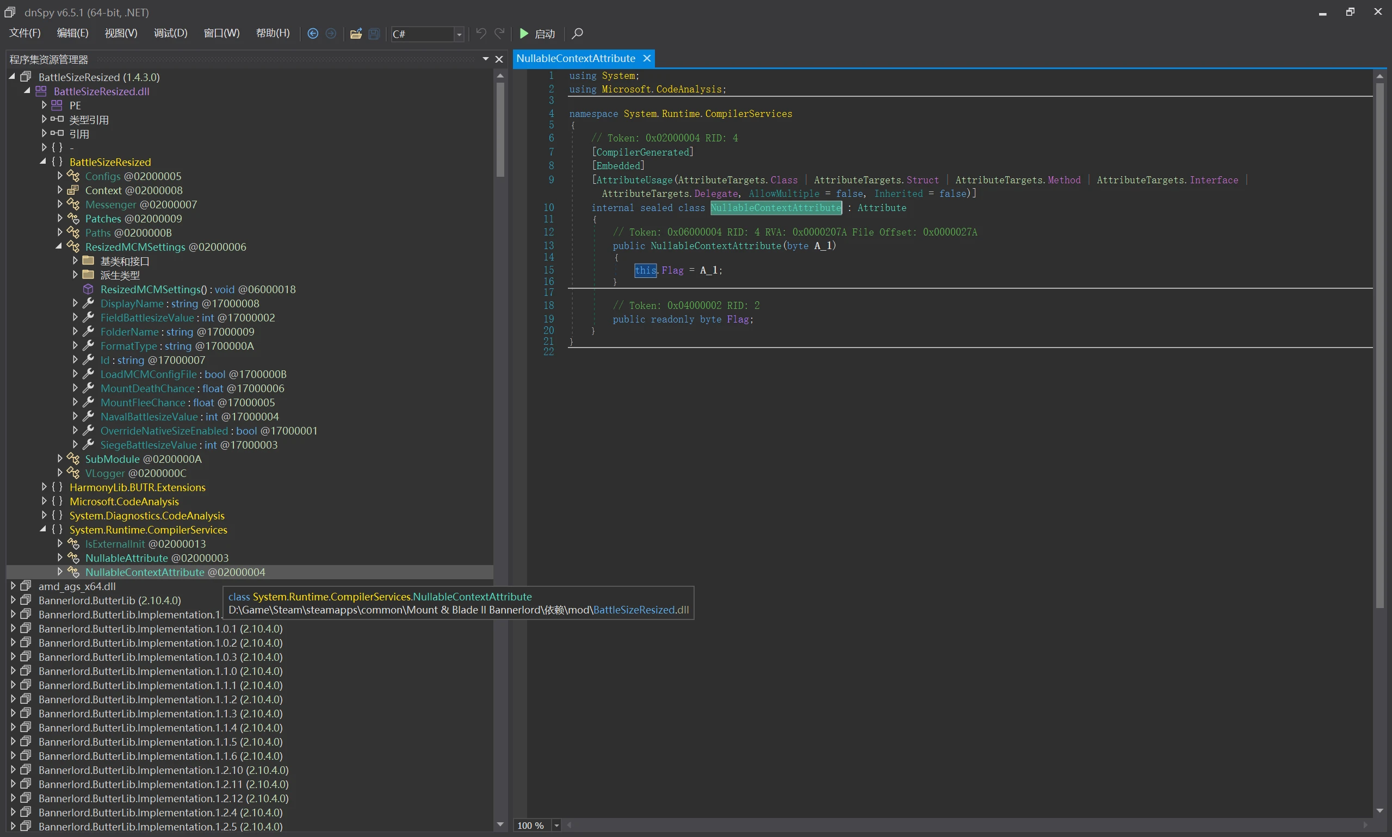Viewport: 1392px width, 837px height.
Task: Open the C# language dropdown
Action: click(x=459, y=34)
